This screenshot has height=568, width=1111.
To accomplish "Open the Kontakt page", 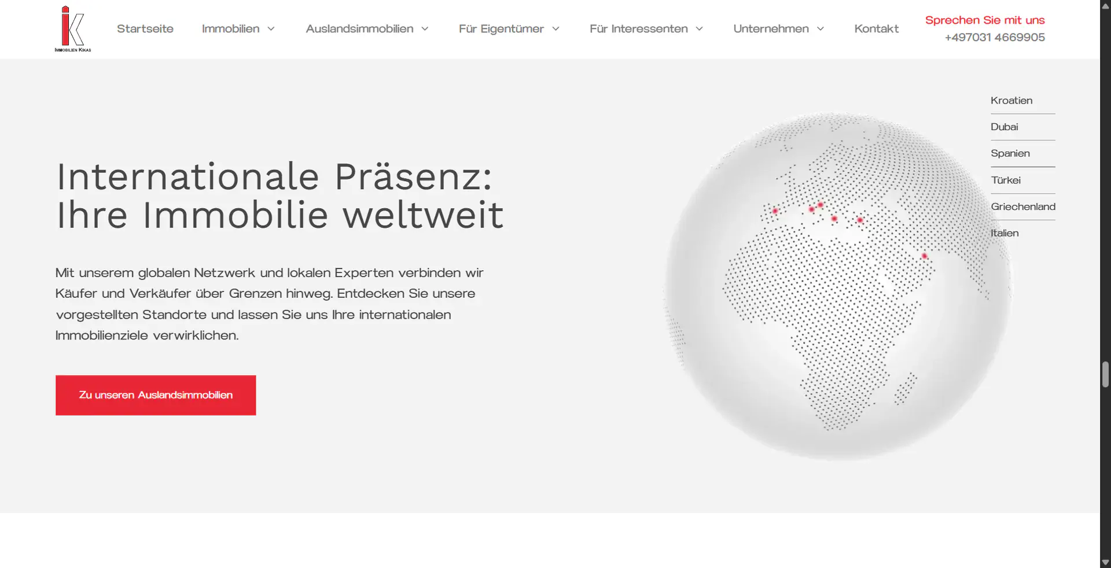I will (876, 28).
